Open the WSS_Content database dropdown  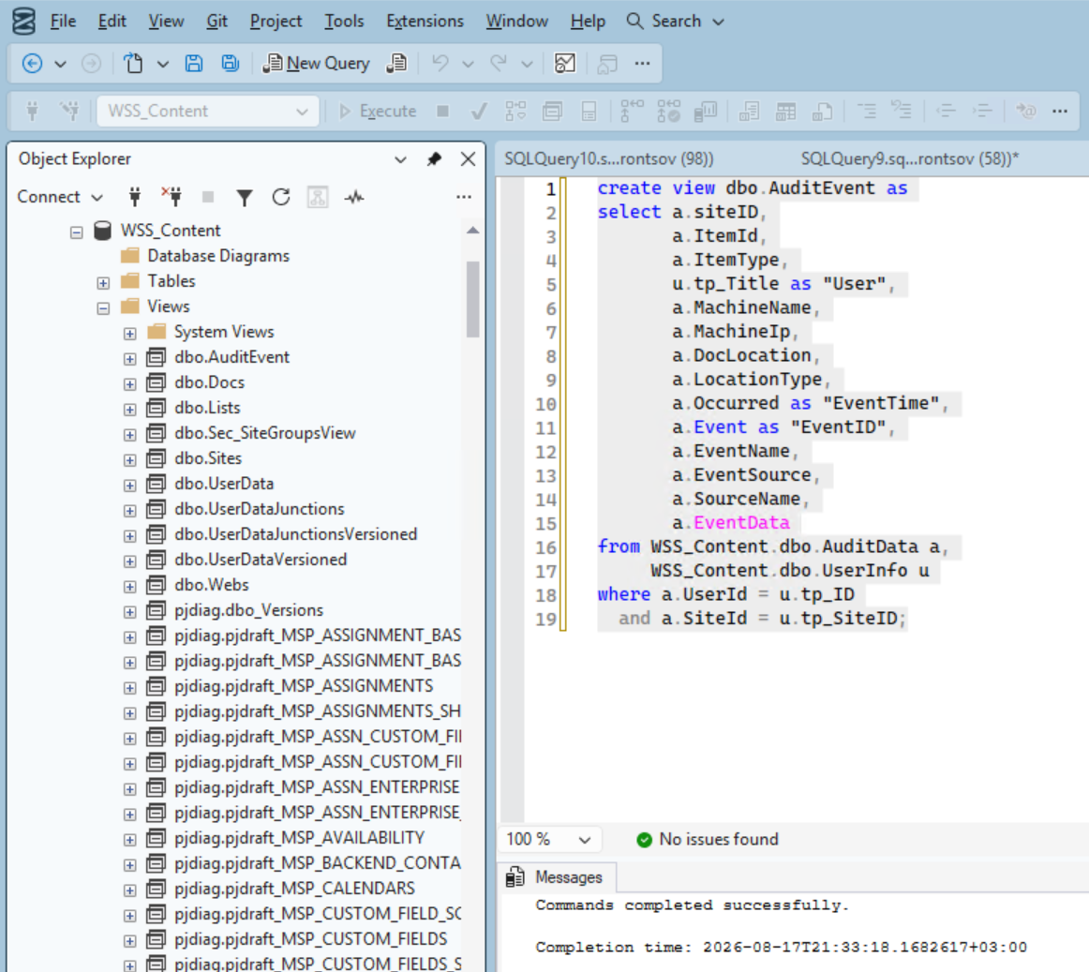pyautogui.click(x=208, y=112)
